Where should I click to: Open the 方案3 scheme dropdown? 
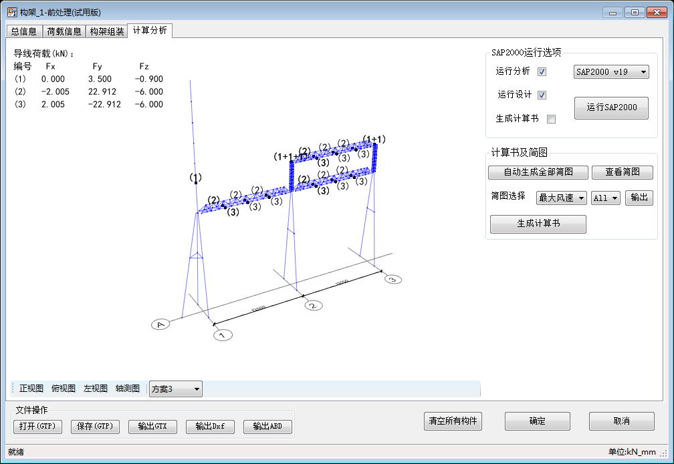pyautogui.click(x=175, y=389)
